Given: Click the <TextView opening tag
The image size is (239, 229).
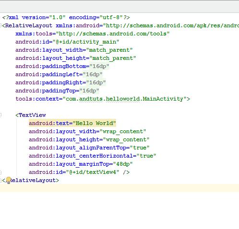Looking at the screenshot, I should [x=31, y=115].
